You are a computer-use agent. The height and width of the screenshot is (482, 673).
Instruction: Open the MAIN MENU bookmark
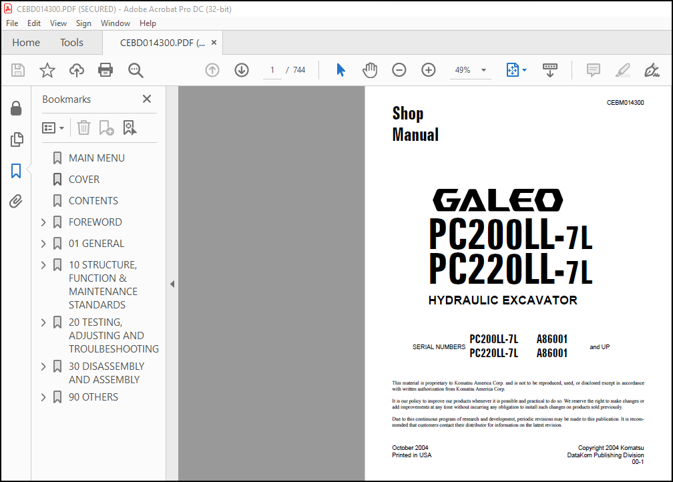tap(97, 158)
